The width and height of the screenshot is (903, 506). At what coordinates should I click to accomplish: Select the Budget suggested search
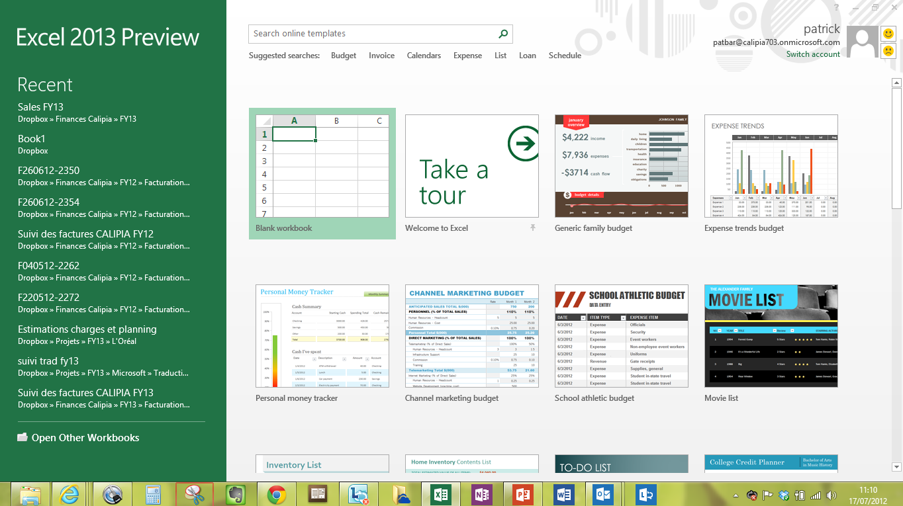(x=344, y=56)
